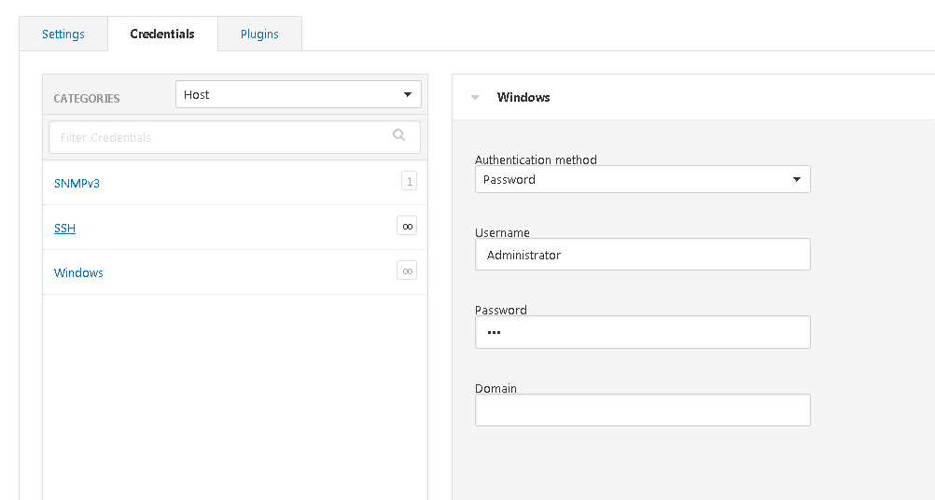Open the Host categories dropdown
The image size is (935, 500).
299,94
